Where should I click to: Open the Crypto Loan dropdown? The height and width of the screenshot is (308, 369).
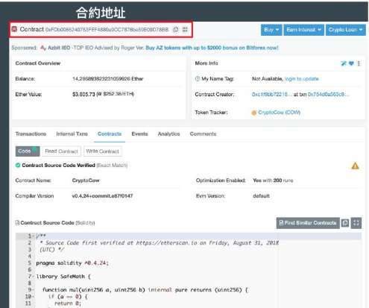346,30
